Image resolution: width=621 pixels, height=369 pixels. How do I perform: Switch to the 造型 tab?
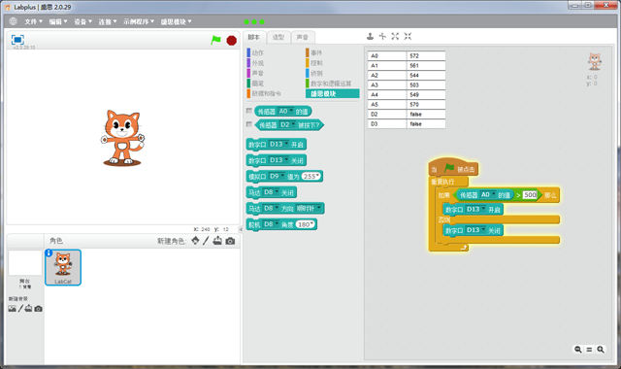278,37
